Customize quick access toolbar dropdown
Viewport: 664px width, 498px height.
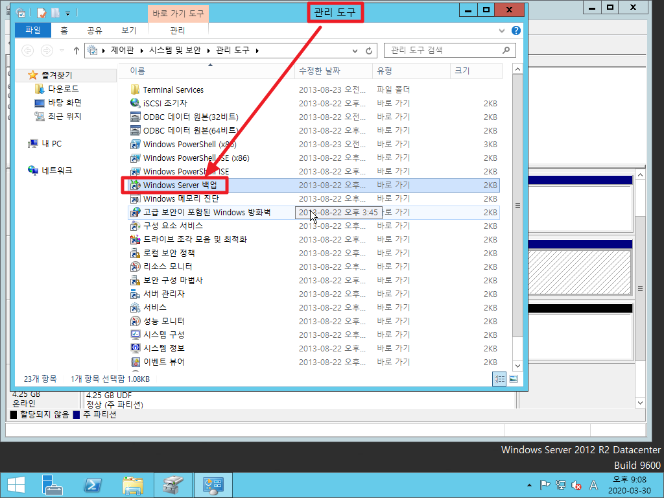pyautogui.click(x=67, y=14)
